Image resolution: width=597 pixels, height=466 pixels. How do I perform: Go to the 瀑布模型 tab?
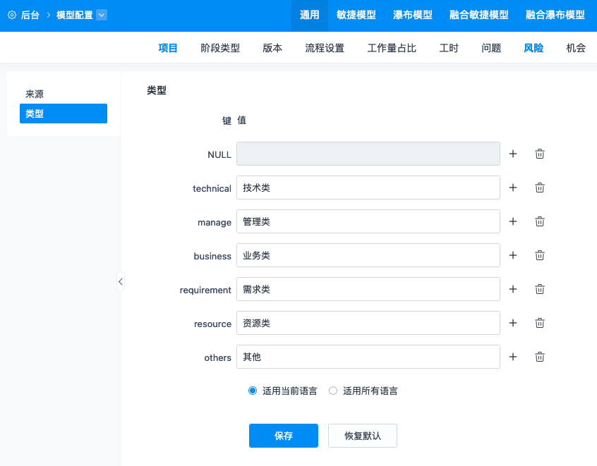click(413, 15)
